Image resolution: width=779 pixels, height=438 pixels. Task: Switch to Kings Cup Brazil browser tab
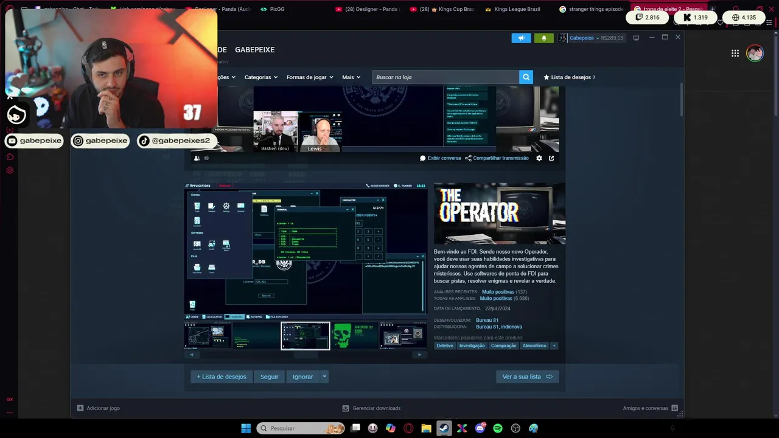(x=442, y=9)
